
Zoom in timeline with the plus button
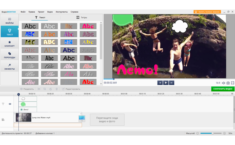click(x=224, y=133)
